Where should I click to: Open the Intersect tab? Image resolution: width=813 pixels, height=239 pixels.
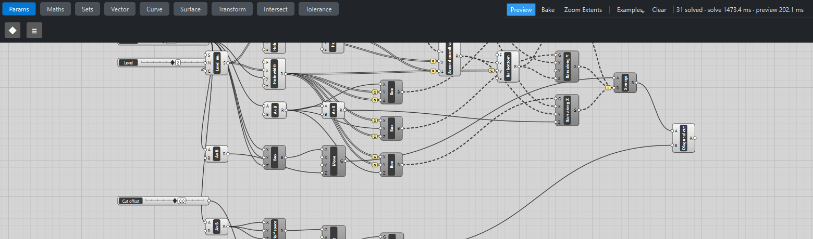(x=276, y=9)
